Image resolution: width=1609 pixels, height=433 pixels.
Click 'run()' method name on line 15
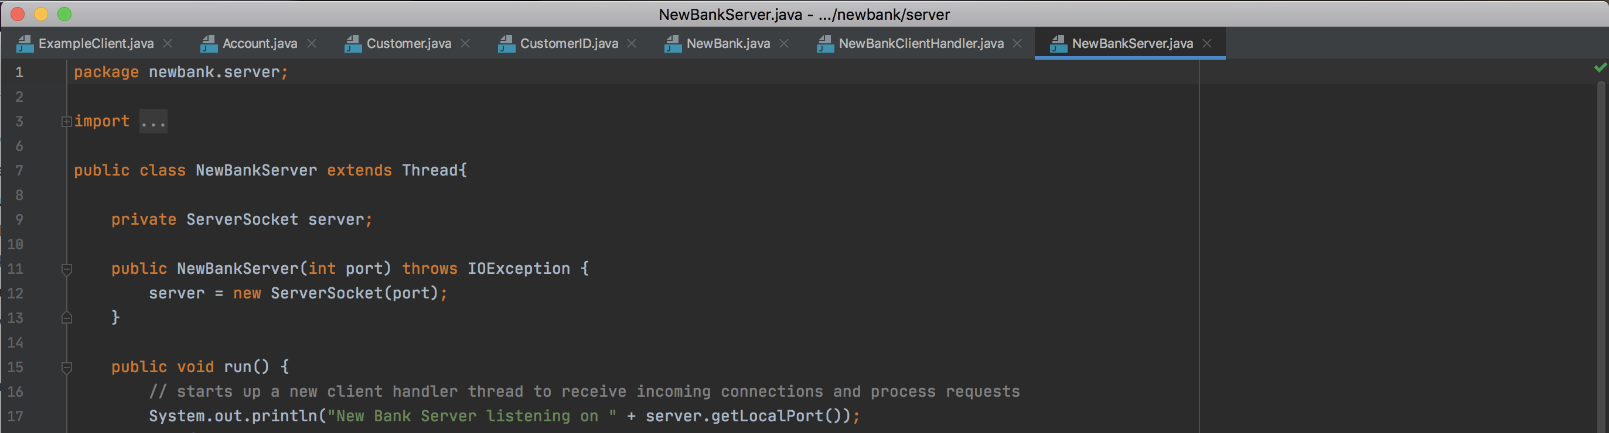point(247,367)
